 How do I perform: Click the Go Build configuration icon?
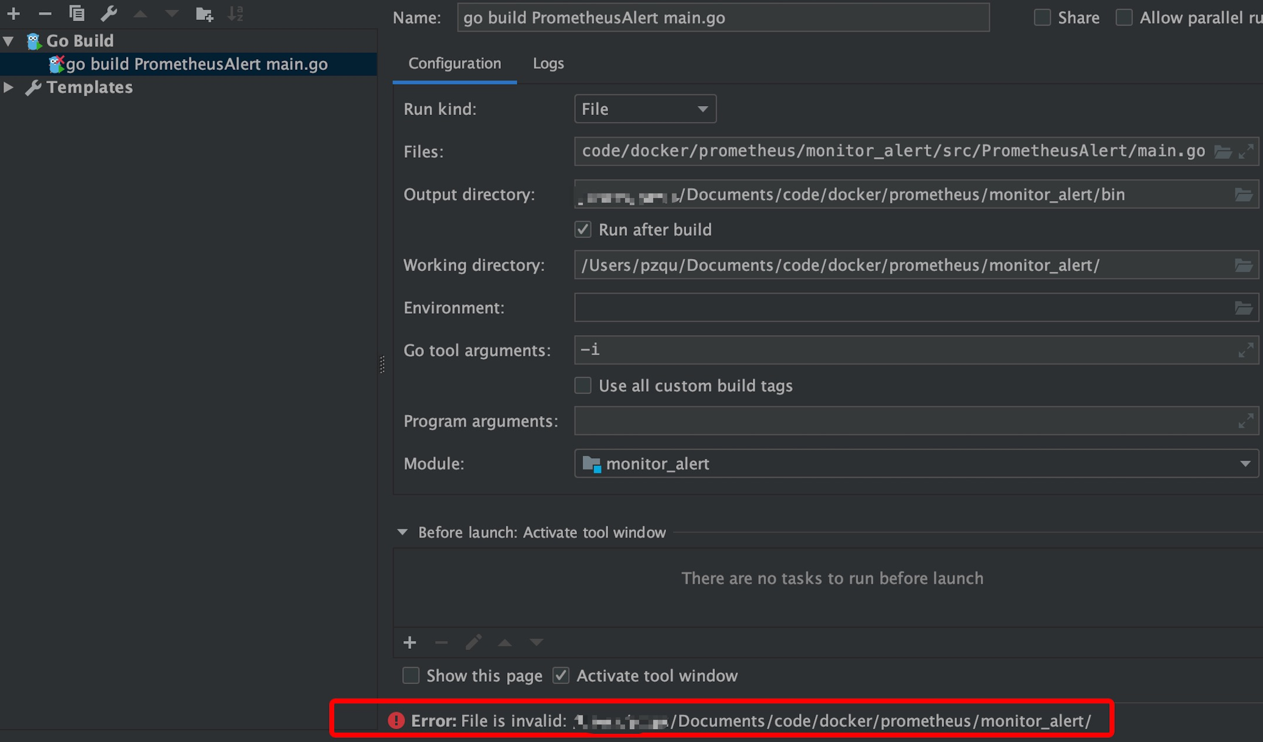pyautogui.click(x=33, y=40)
